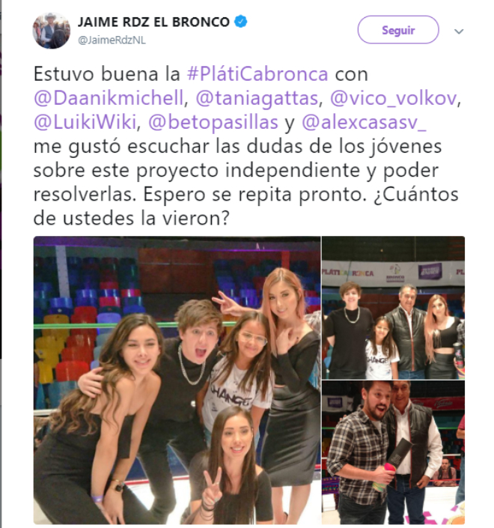Visit the @taniagattas mention
The width and height of the screenshot is (494, 528).
pyautogui.click(x=257, y=98)
